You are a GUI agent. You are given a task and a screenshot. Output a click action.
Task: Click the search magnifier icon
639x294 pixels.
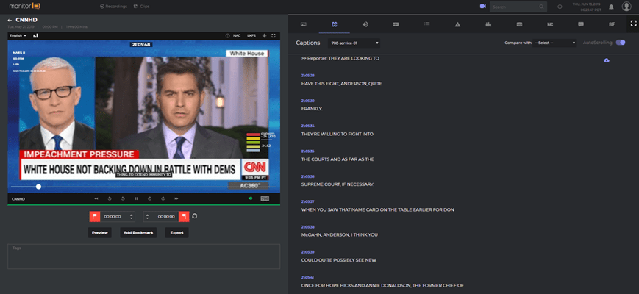point(542,7)
